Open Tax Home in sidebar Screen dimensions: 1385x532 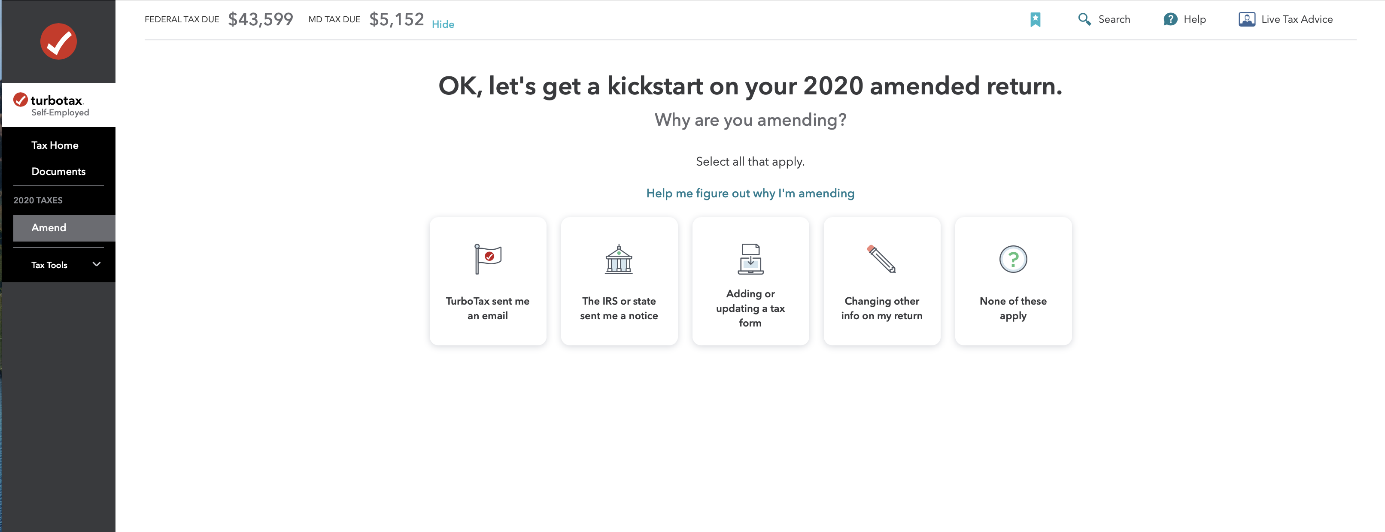55,145
